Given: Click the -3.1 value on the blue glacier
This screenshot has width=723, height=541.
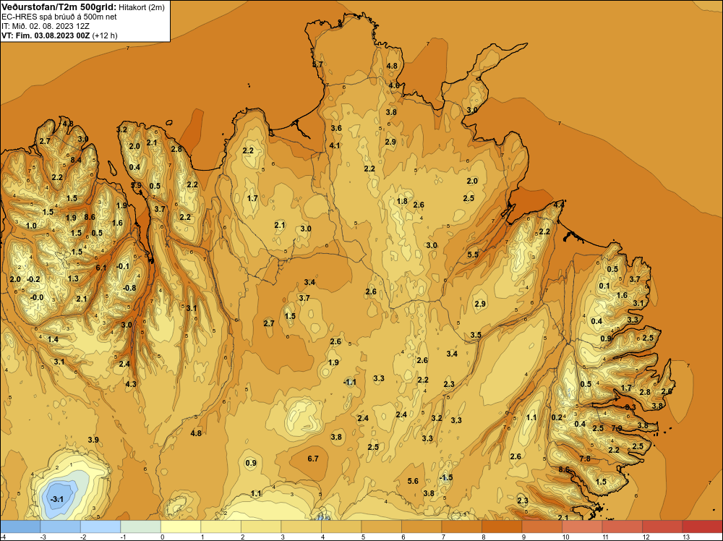Looking at the screenshot, I should [56, 500].
